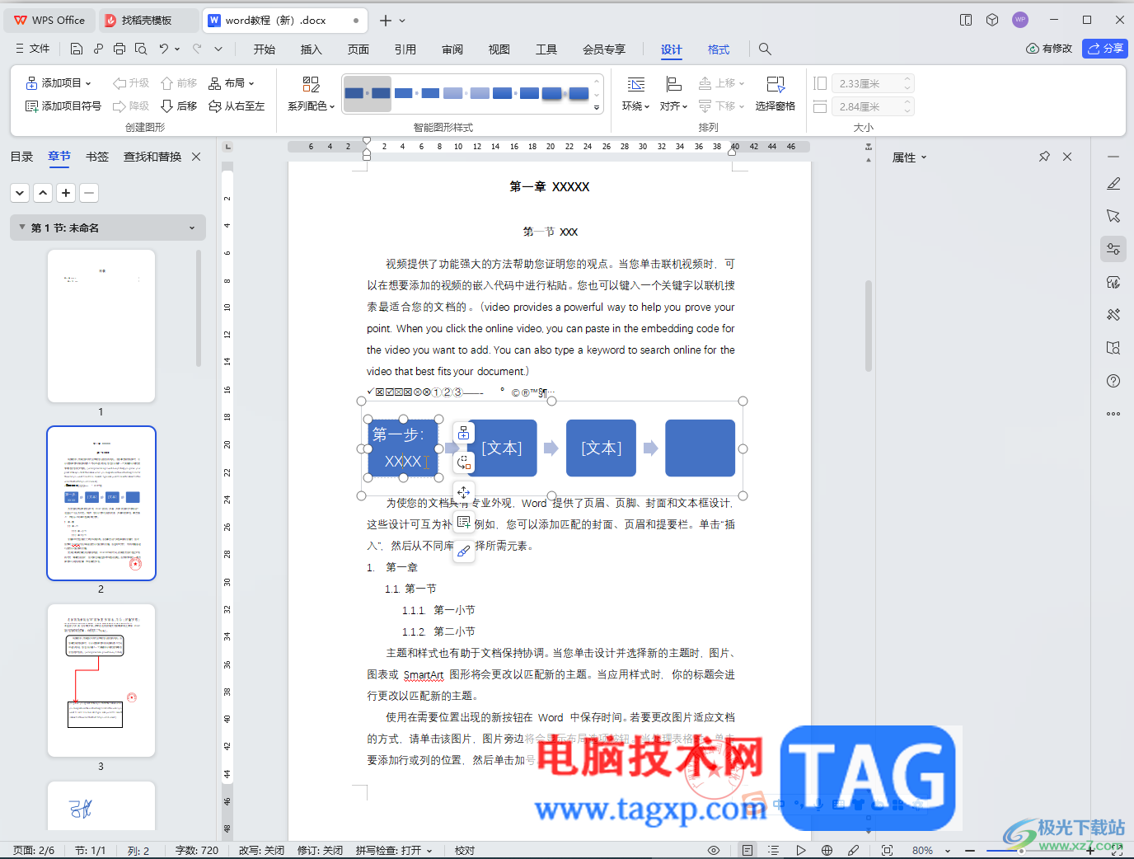The image size is (1134, 859).
Task: Select page 3 thumbnail
Action: pos(101,681)
